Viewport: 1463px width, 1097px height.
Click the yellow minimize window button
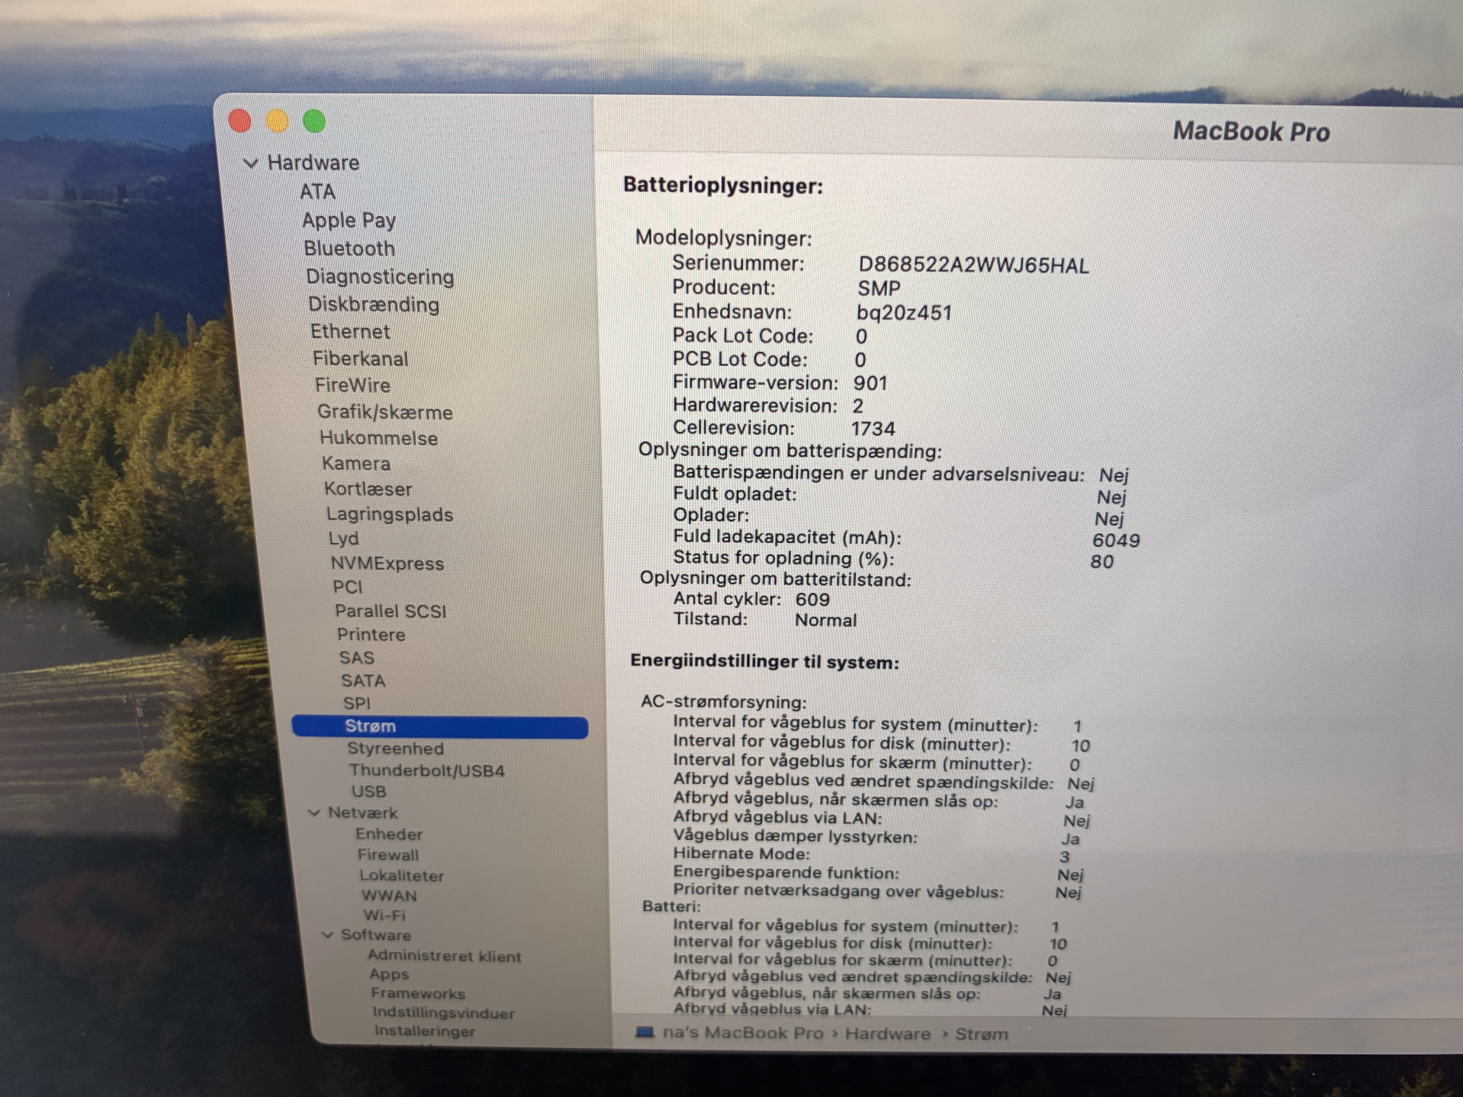(276, 121)
